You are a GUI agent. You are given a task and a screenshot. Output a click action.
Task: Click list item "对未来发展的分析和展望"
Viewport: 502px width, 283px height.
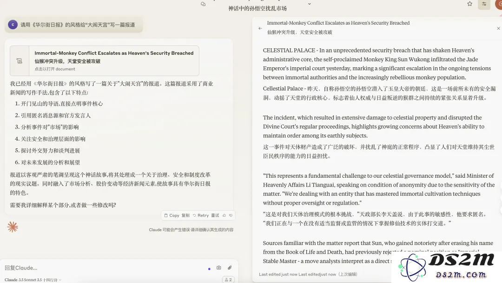pos(50,162)
